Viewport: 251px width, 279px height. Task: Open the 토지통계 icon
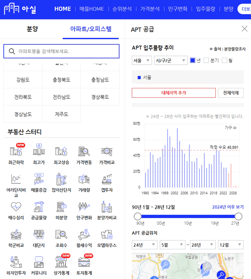click(84, 262)
